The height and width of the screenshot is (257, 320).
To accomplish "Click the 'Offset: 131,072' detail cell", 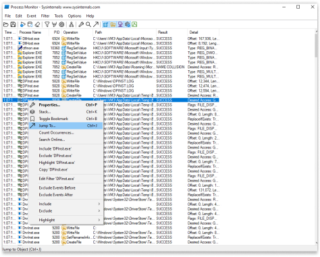I will pos(203,190).
